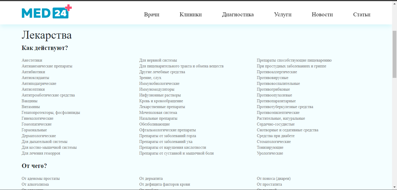Image resolution: width=397 pixels, height=190 pixels.
Task: Open Для нервной системы link
Action: (x=158, y=60)
